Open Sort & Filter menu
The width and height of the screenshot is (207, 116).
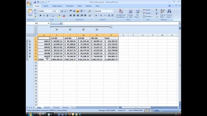162,14
